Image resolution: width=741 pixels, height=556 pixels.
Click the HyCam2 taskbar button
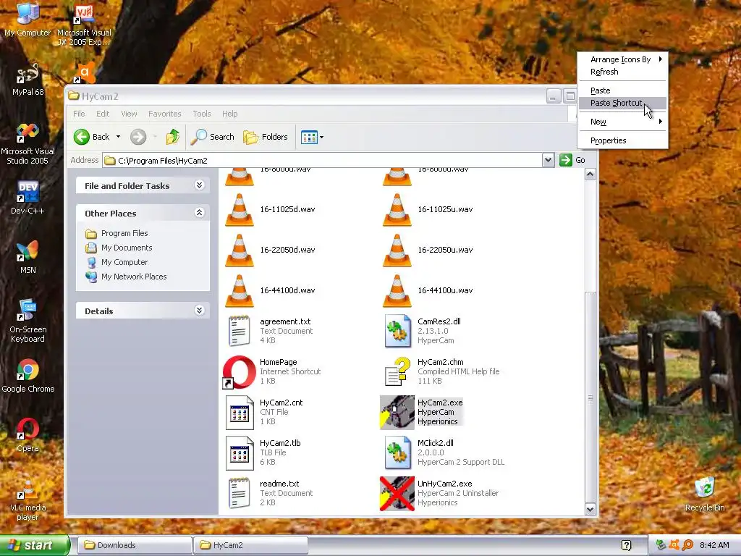click(x=251, y=546)
